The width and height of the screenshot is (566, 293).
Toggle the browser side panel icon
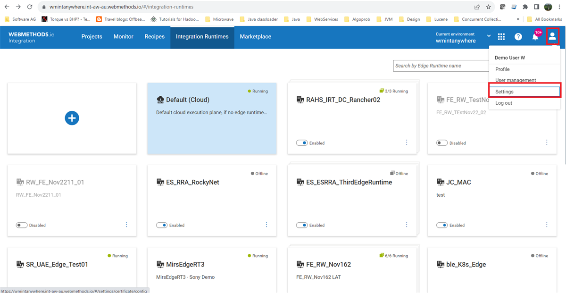pos(536,7)
